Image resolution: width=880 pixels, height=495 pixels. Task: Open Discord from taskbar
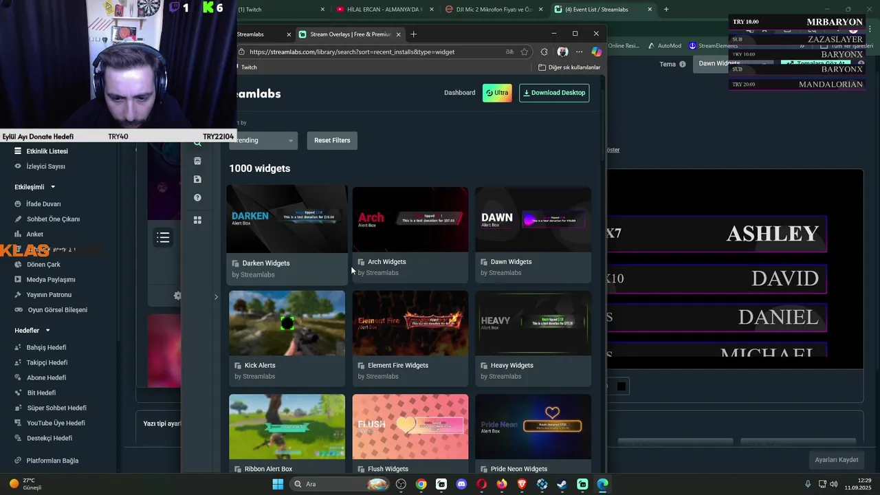(461, 484)
